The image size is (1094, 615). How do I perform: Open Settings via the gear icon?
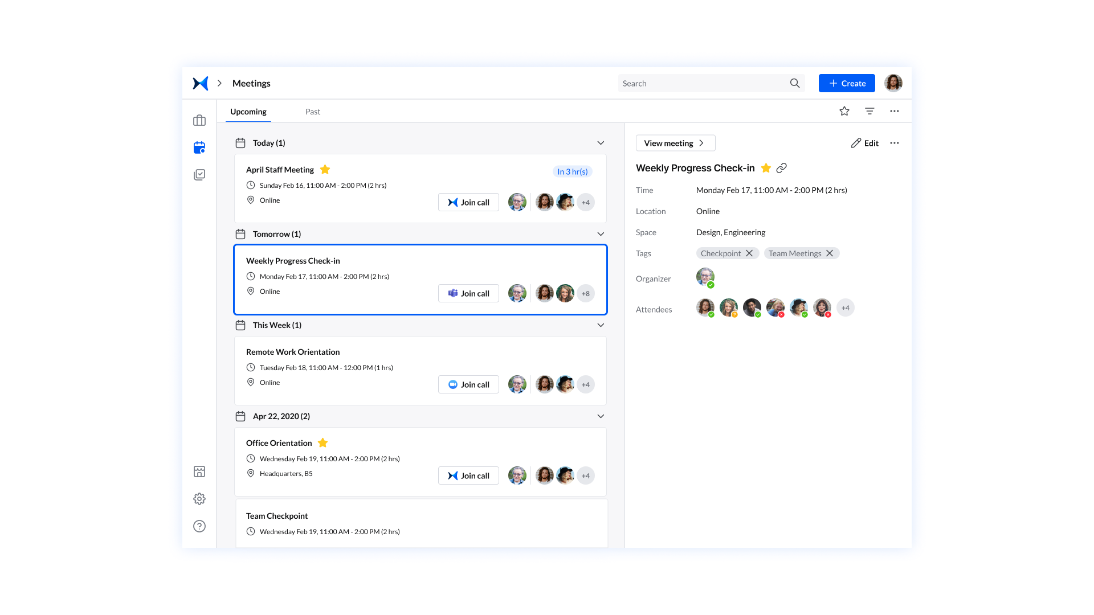[x=199, y=498]
